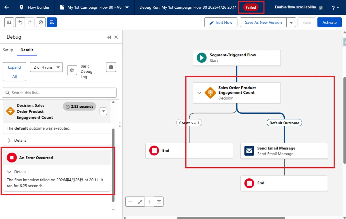The image size is (346, 219).
Task: Zoom out with the minus button
Action: pyautogui.click(x=130, y=202)
